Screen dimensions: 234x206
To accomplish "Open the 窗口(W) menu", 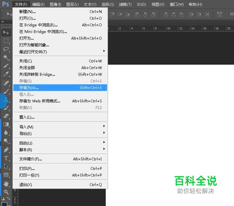I will click(177, 4).
